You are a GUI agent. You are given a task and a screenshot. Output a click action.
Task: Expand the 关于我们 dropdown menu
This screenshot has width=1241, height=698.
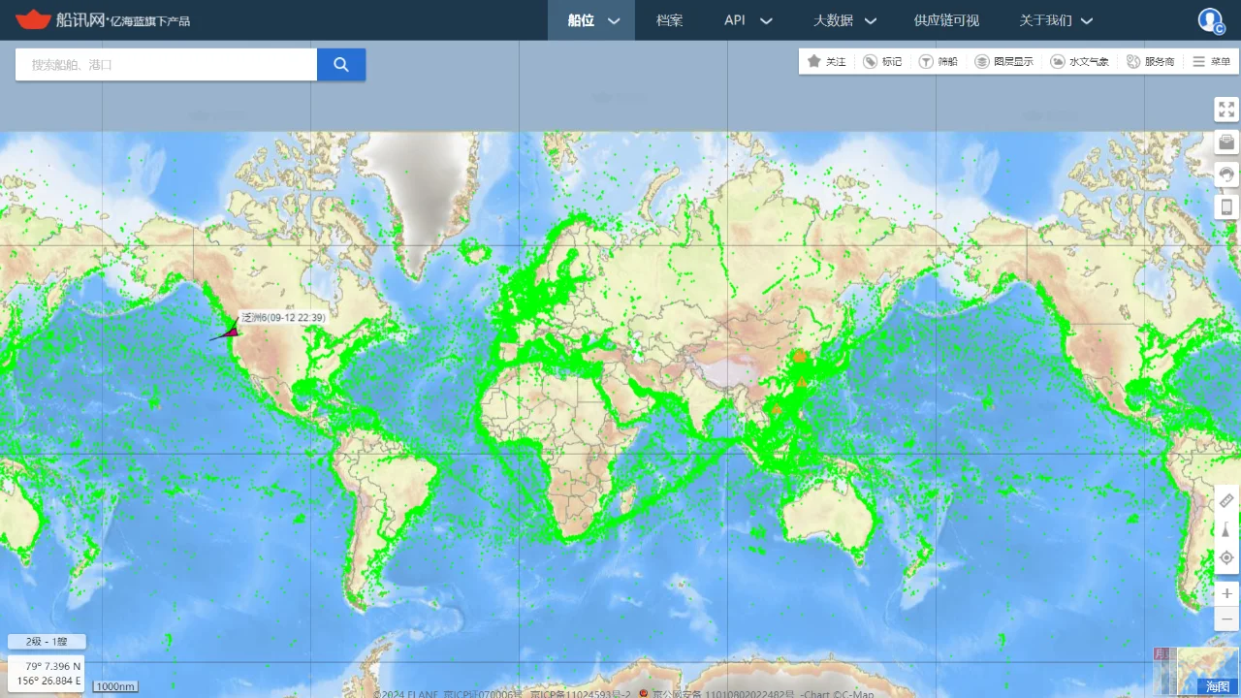click(1056, 20)
